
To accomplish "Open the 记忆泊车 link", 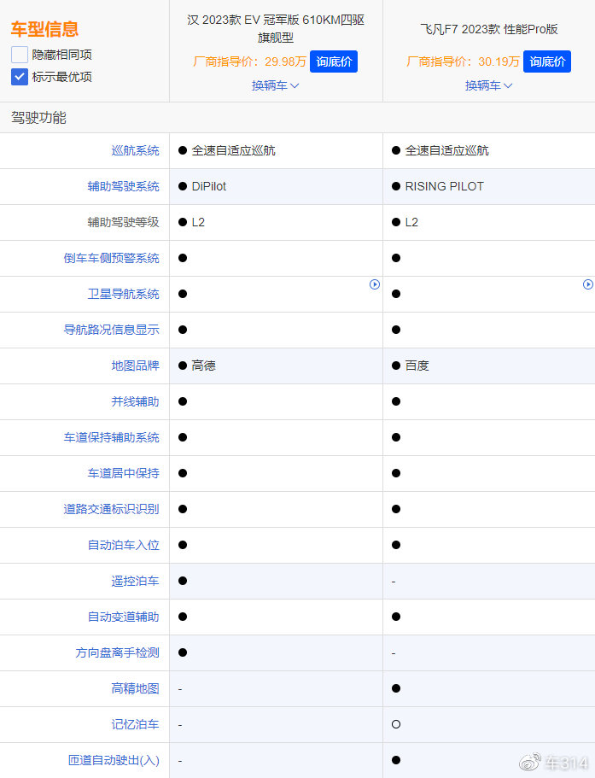I will coord(136,724).
